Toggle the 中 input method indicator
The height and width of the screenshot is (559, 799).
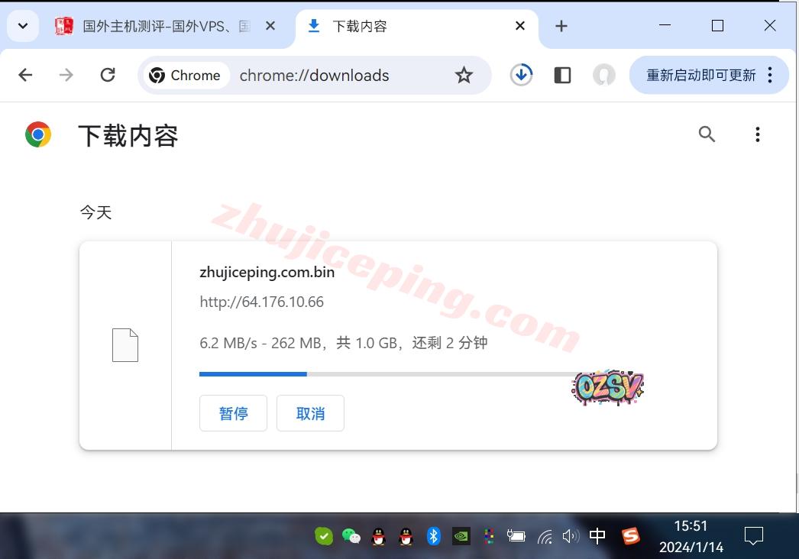coord(597,536)
